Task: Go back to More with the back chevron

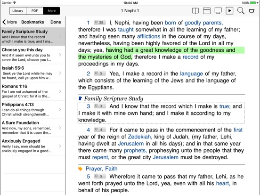Action: (x=9, y=22)
